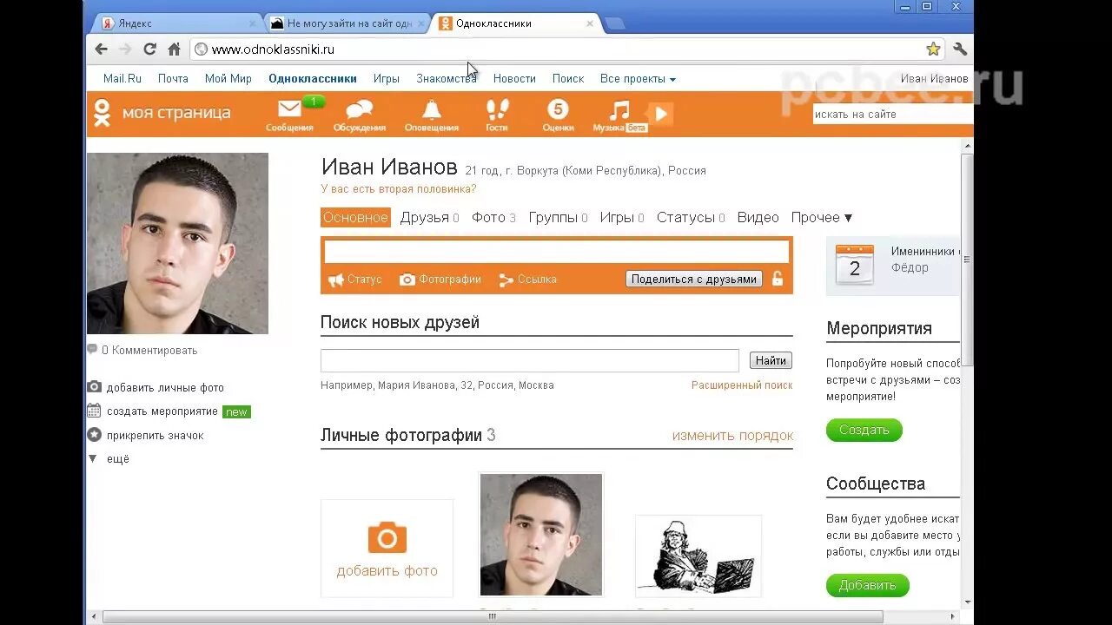
Task: Open a new browser tab
Action: [x=614, y=23]
